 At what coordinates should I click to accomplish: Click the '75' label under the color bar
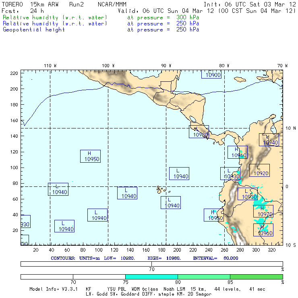pos(125,282)
